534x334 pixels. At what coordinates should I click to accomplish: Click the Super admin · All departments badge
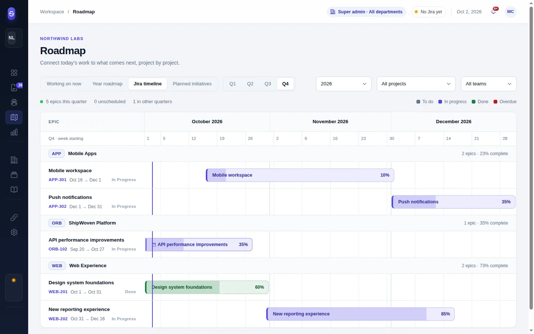tap(366, 12)
